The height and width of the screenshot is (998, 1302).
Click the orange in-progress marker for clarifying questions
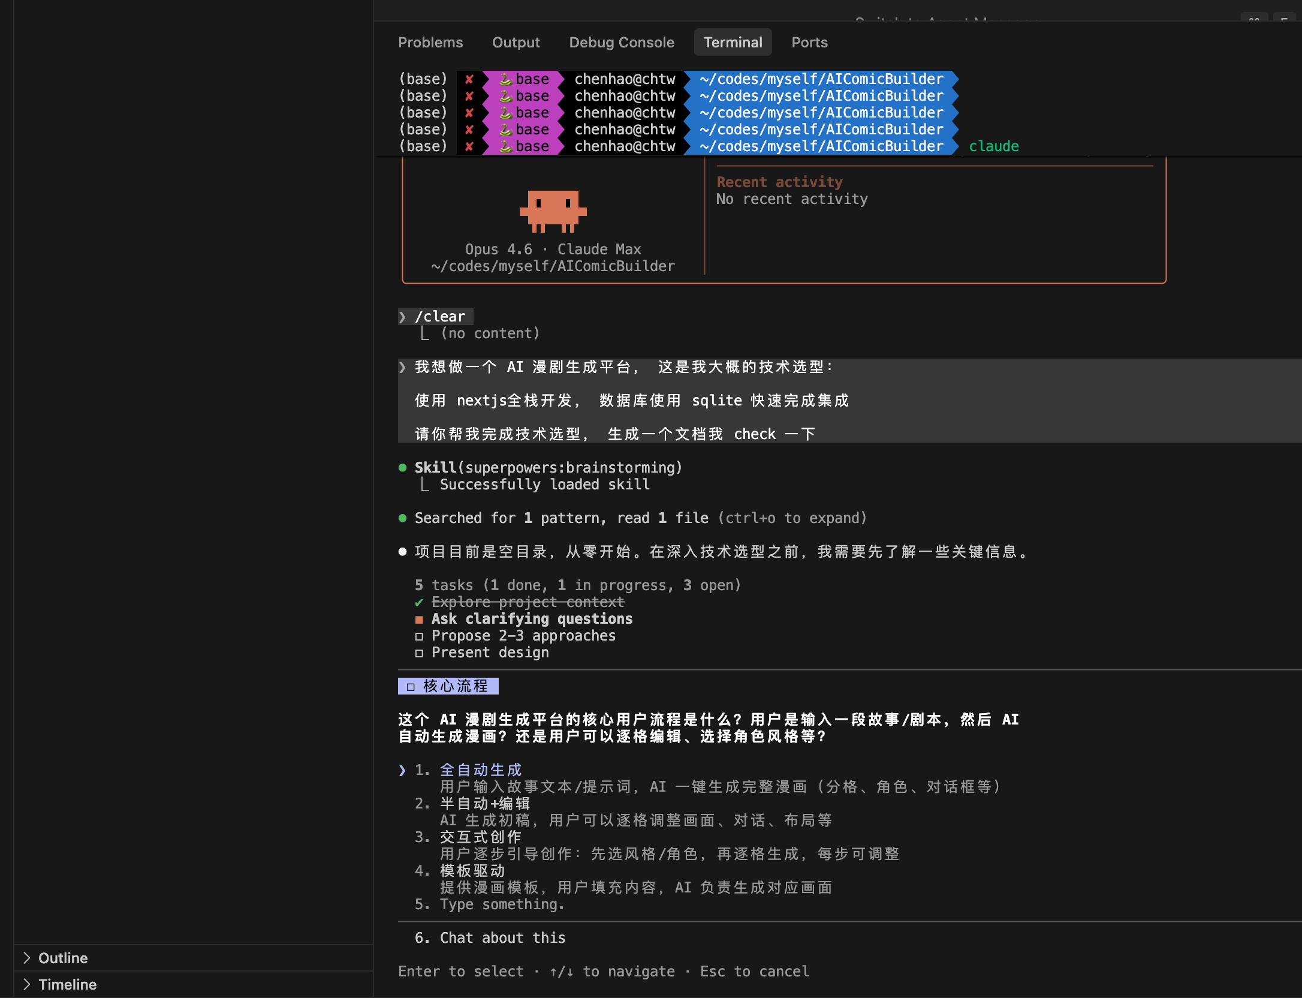419,619
